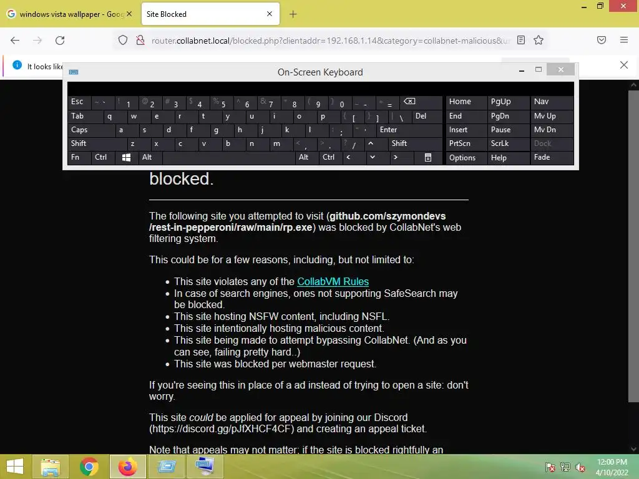
Task: Click the Enter key on On-Screen Keyboard
Action: point(409,130)
